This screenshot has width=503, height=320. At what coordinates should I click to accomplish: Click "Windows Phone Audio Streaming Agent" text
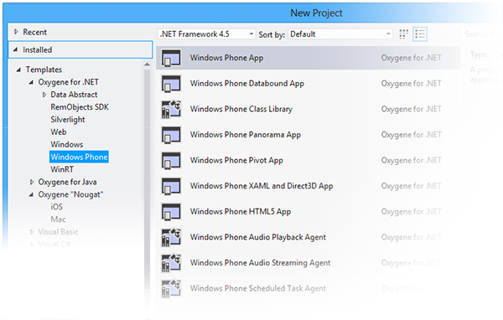click(260, 263)
